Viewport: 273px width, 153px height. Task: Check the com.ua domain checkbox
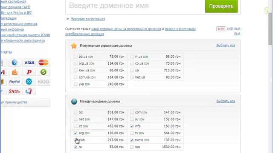(x=76, y=77)
